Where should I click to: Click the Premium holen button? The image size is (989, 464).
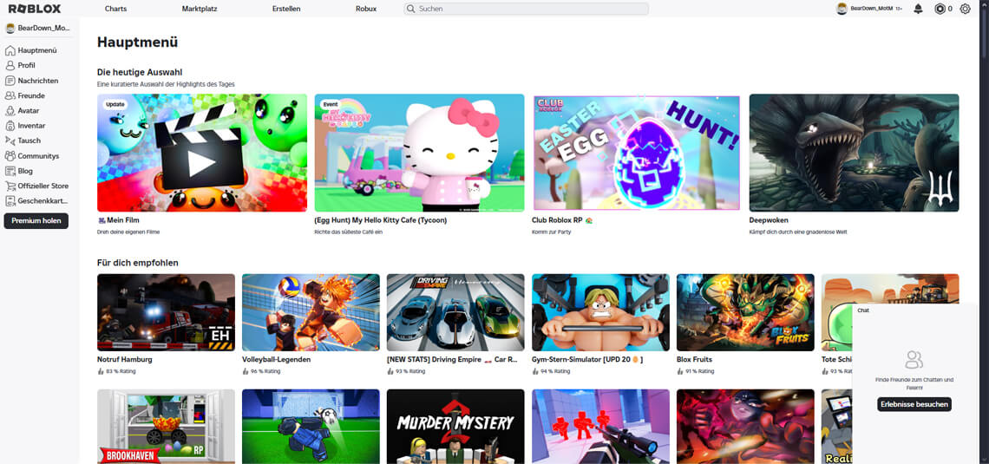[36, 220]
